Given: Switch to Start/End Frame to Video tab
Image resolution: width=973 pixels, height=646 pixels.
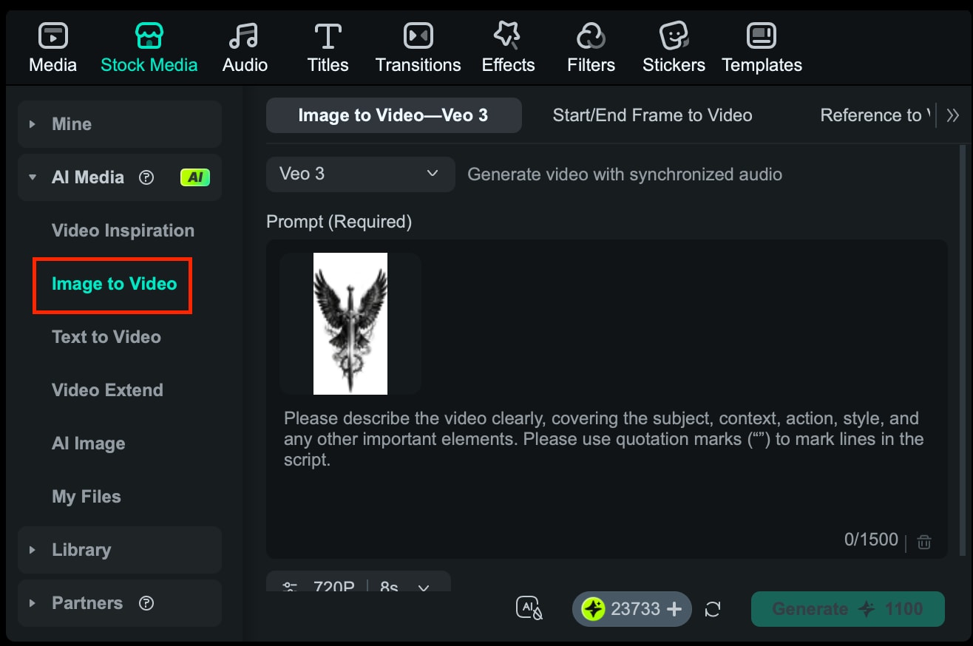Looking at the screenshot, I should point(653,115).
